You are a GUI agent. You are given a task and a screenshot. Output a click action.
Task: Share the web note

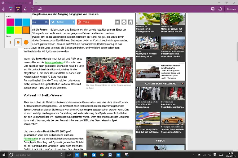(x=220, y=9)
